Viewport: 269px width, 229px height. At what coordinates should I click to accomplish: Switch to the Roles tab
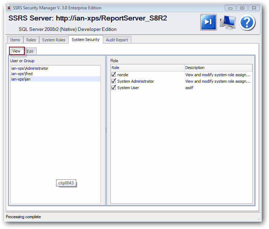click(x=31, y=40)
